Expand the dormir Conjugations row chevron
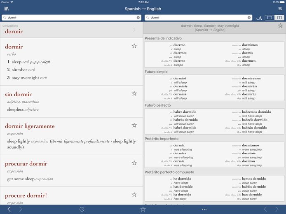Screen dimensions: 286x214 [x=134, y=30]
